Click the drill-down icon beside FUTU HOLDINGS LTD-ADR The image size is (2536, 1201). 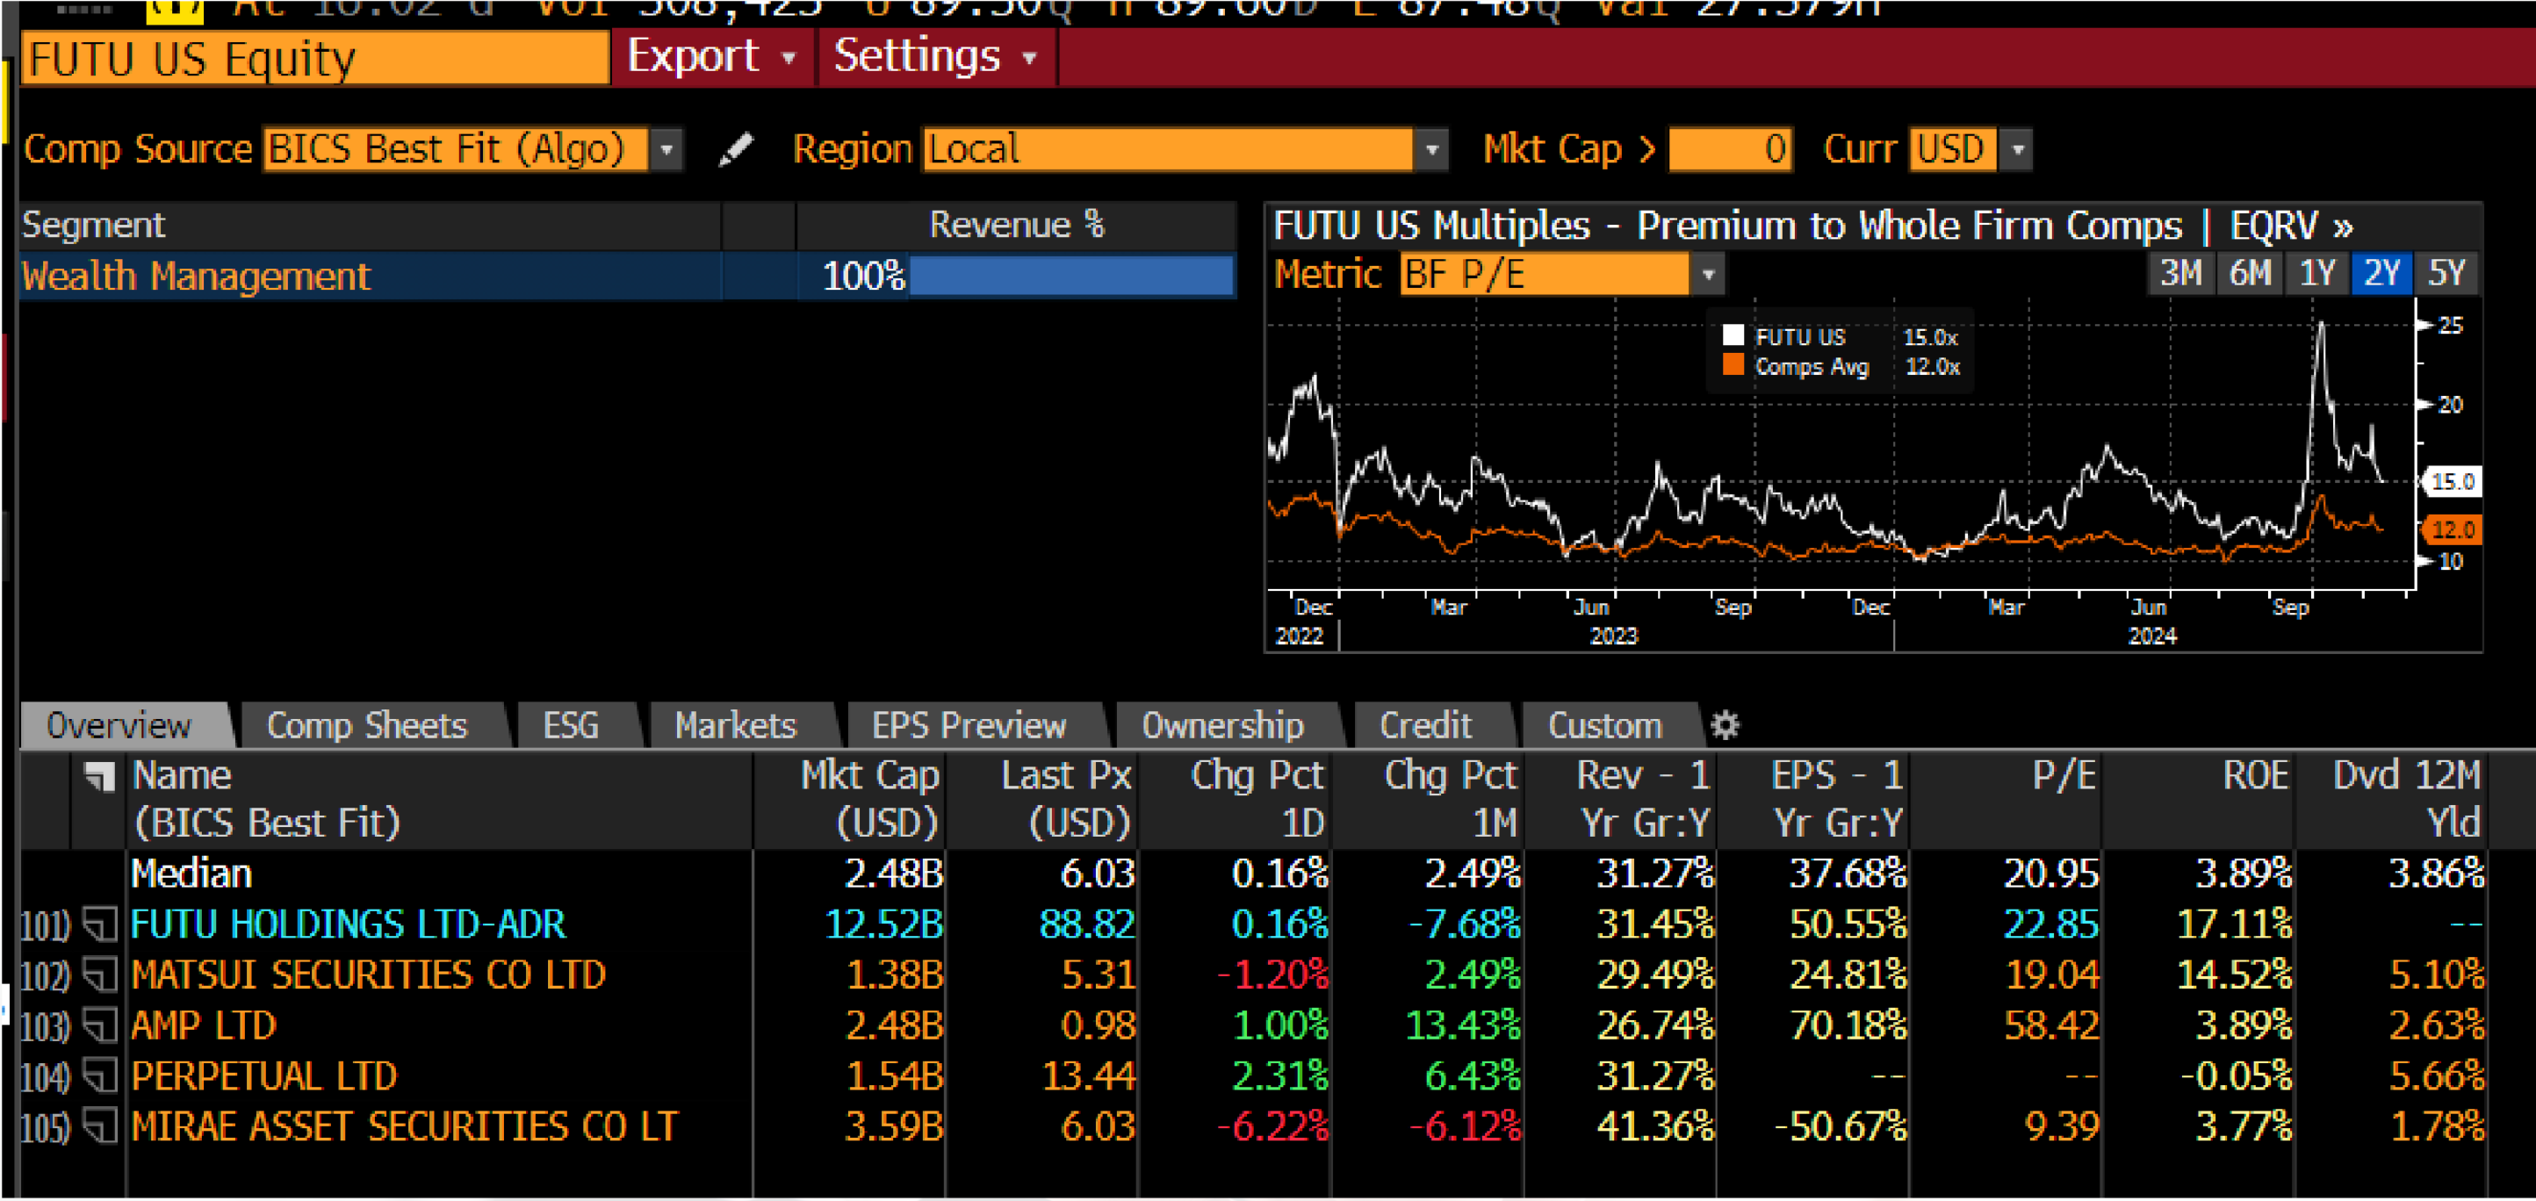(98, 925)
